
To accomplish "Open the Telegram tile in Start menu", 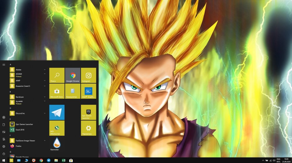I will [57, 112].
